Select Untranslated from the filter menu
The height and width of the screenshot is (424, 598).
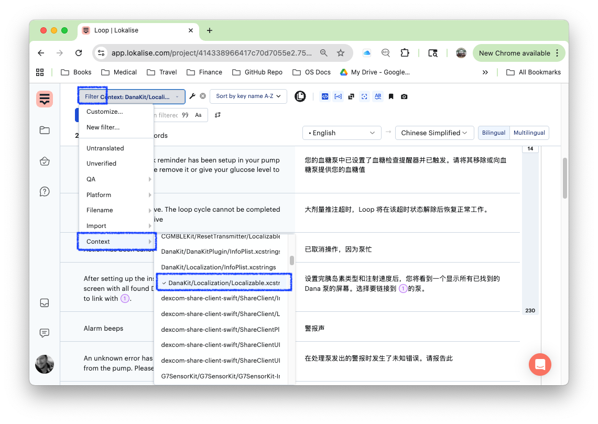click(x=105, y=148)
